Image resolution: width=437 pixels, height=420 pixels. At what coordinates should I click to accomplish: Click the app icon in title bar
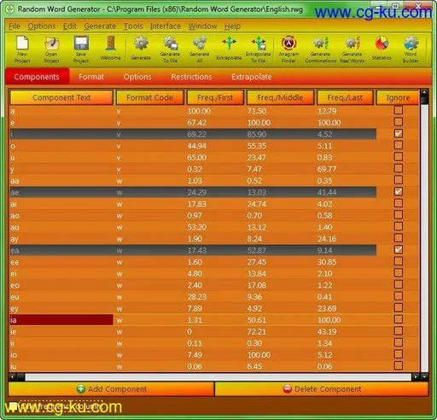point(9,9)
